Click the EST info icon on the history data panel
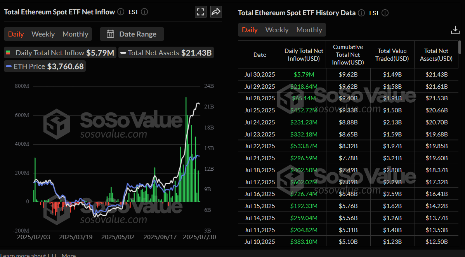This screenshot has height=257, width=465. point(385,13)
